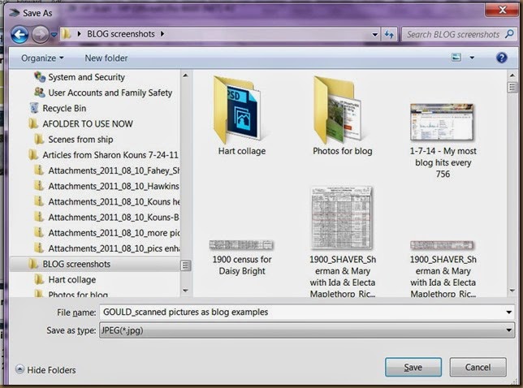This screenshot has width=523, height=388.
Task: Select Attachments_2011_08_10_Kouns he folder
Action: [114, 201]
